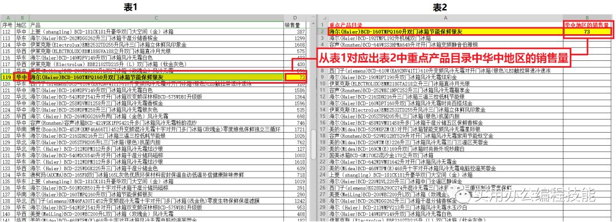Click sales value 1364

[295, 97]
